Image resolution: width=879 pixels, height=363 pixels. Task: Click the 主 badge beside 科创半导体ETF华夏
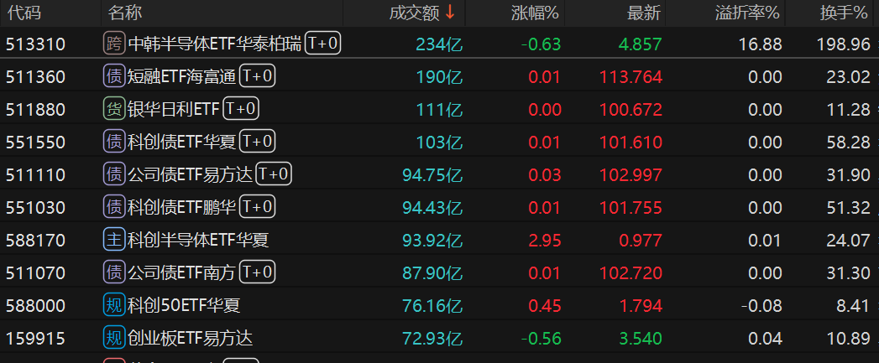tap(114, 240)
